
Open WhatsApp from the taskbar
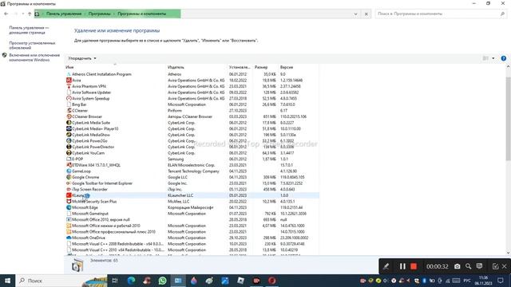[x=162, y=281]
